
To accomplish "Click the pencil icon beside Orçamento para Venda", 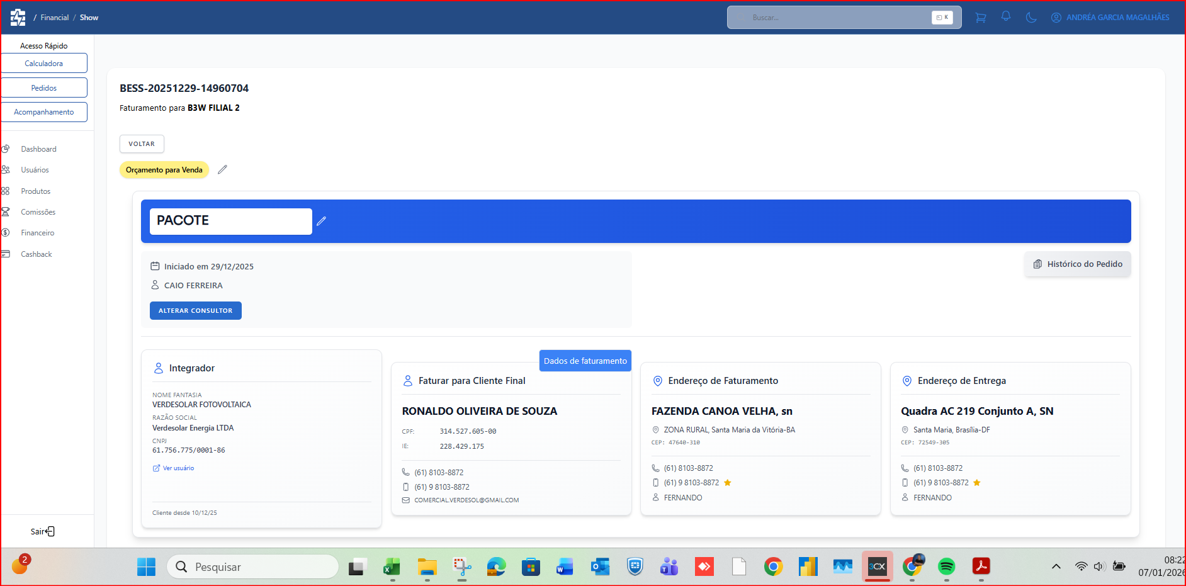I will pos(222,170).
